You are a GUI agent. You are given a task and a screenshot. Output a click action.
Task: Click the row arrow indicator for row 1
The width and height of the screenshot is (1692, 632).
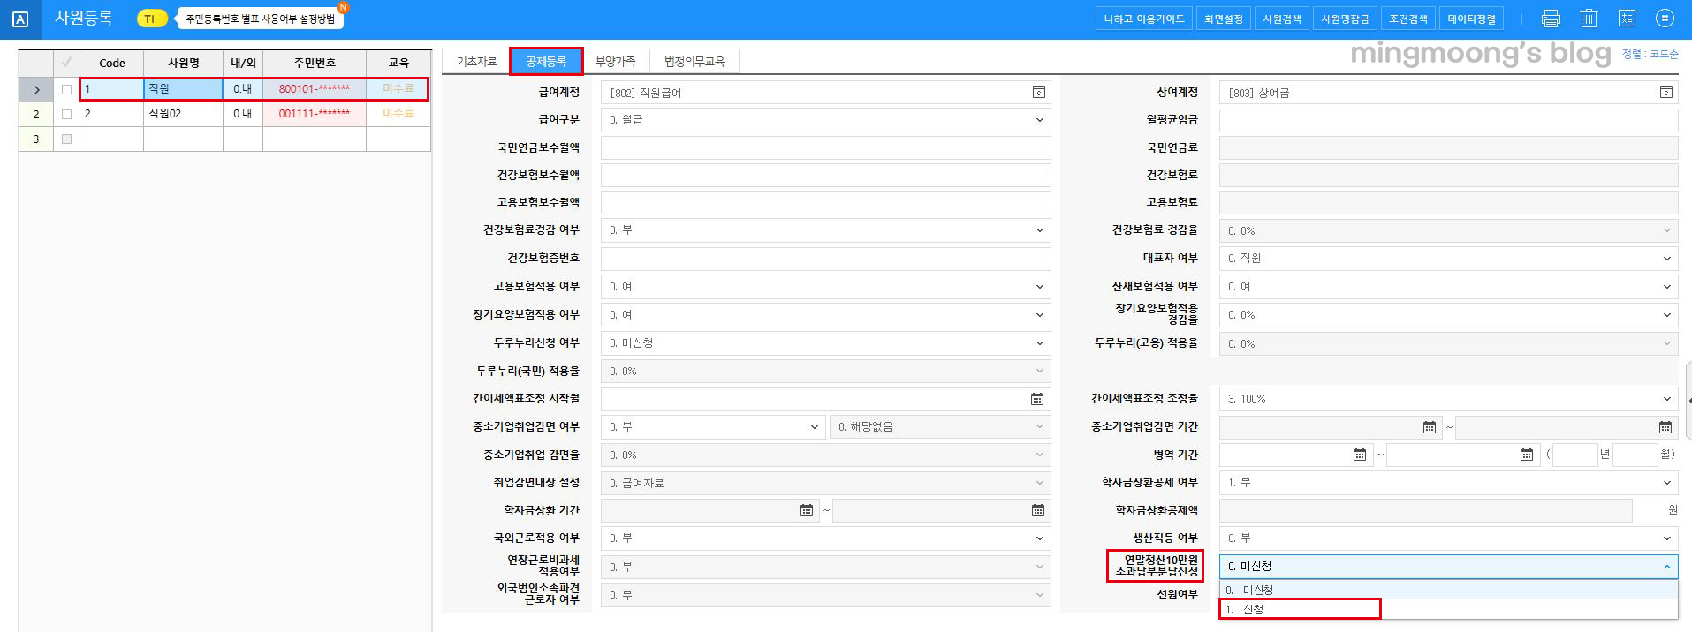click(x=36, y=89)
